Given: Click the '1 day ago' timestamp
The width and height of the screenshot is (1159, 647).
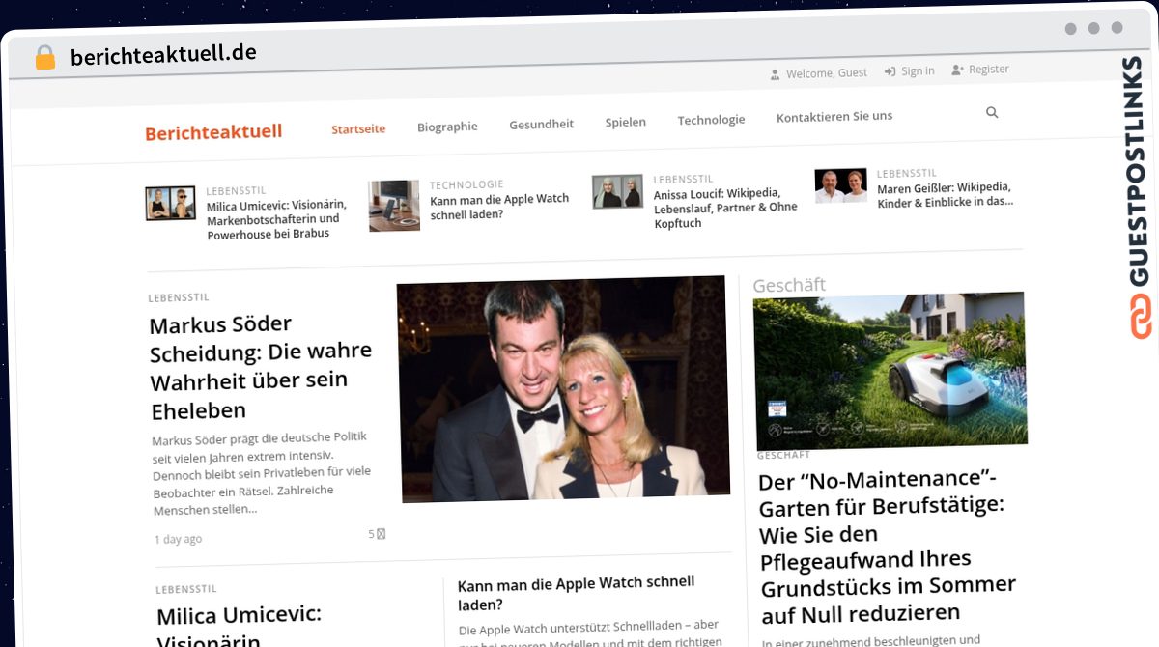Looking at the screenshot, I should coord(178,539).
